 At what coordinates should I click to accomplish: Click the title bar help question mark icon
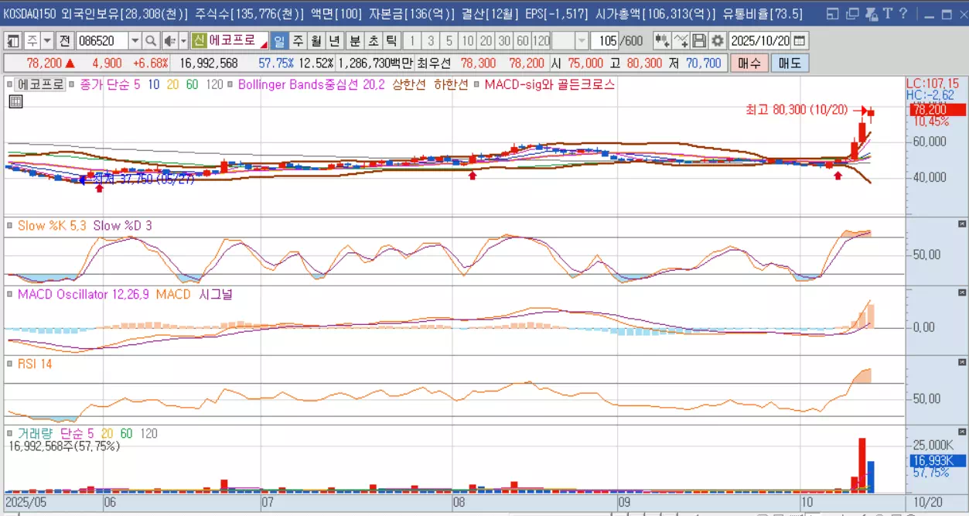click(903, 13)
